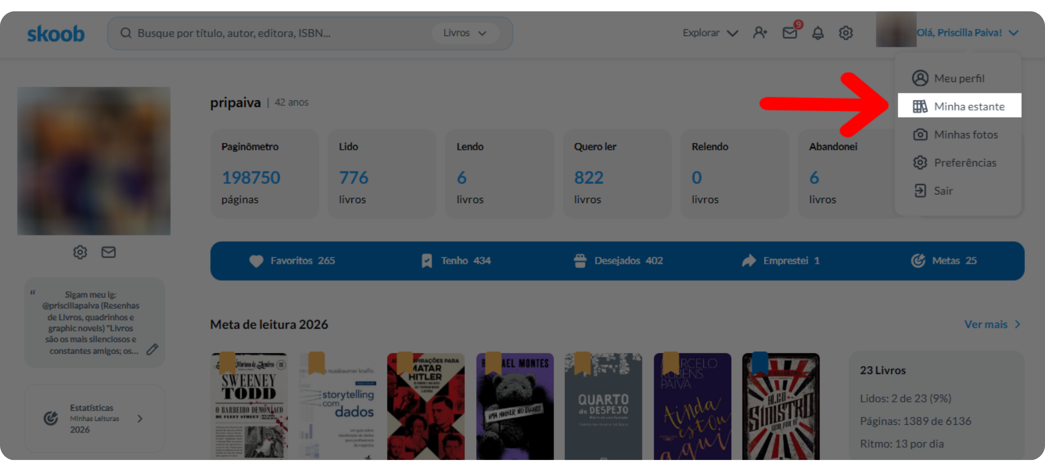Open the Tenho 434 tab
Image resolution: width=1045 pixels, height=474 pixels.
[x=456, y=261]
